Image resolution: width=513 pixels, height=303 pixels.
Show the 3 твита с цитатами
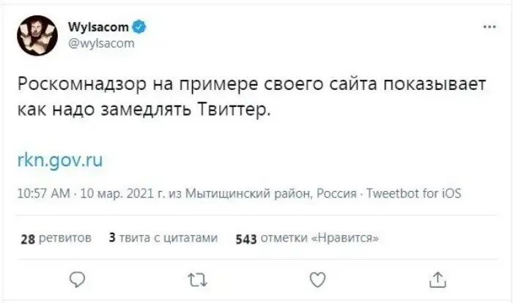coord(163,238)
